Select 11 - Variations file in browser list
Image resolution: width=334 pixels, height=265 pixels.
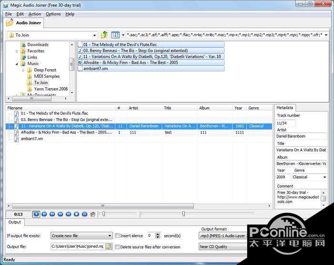pos(151,57)
